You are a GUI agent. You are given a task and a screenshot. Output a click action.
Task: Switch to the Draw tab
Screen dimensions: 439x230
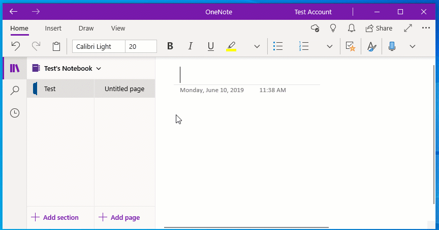pos(86,28)
